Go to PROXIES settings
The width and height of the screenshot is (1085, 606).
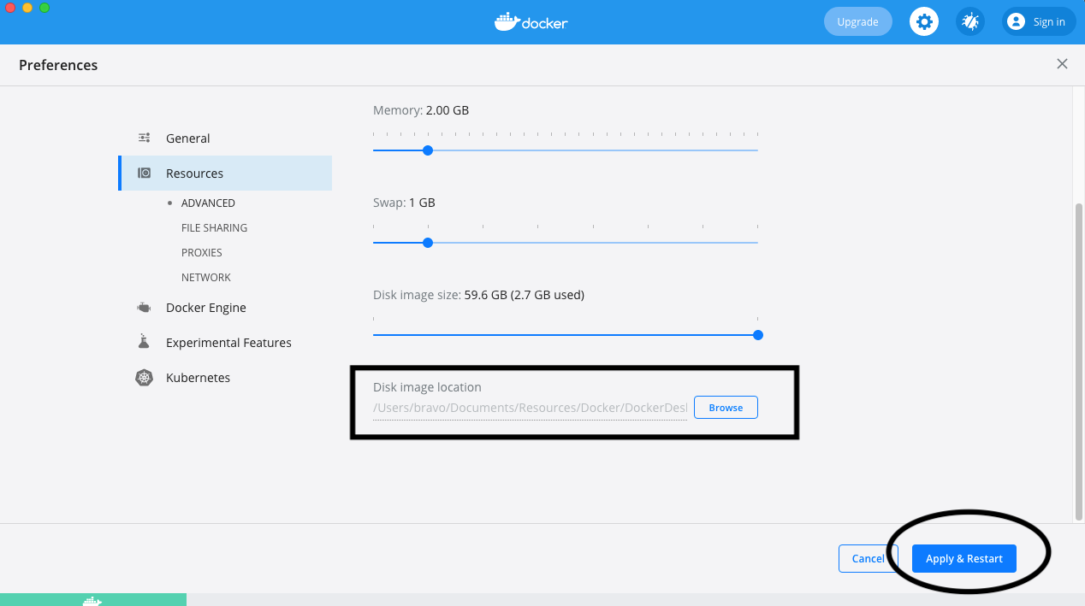[x=201, y=253]
